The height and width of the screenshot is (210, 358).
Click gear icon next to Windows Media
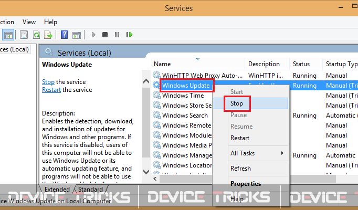156,145
